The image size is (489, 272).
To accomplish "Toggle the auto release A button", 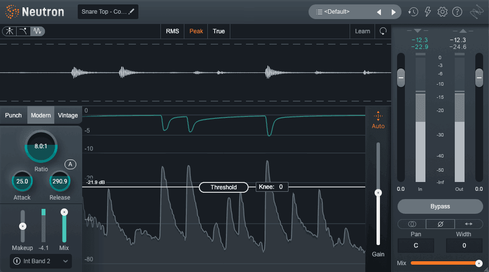I will [x=70, y=164].
